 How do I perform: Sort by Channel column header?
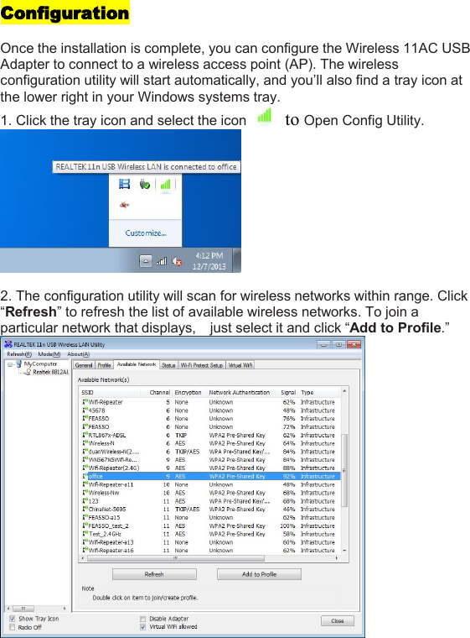(x=157, y=392)
